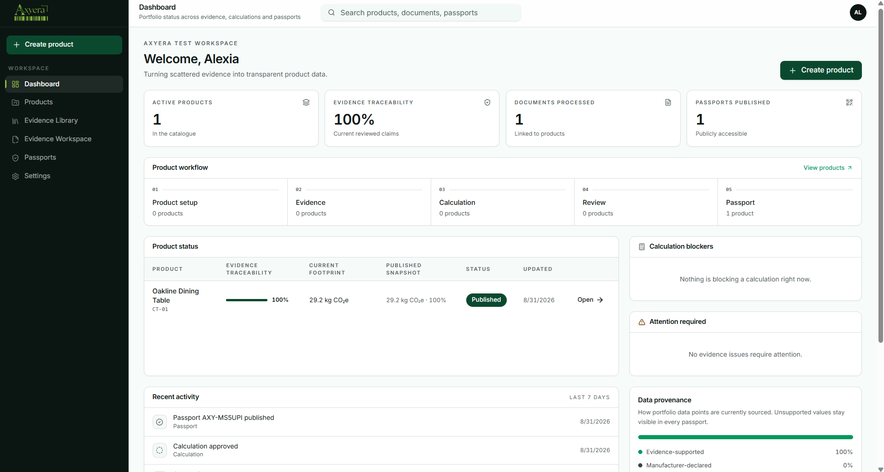Follow the View products link
Image resolution: width=884 pixels, height=472 pixels.
pyautogui.click(x=828, y=168)
